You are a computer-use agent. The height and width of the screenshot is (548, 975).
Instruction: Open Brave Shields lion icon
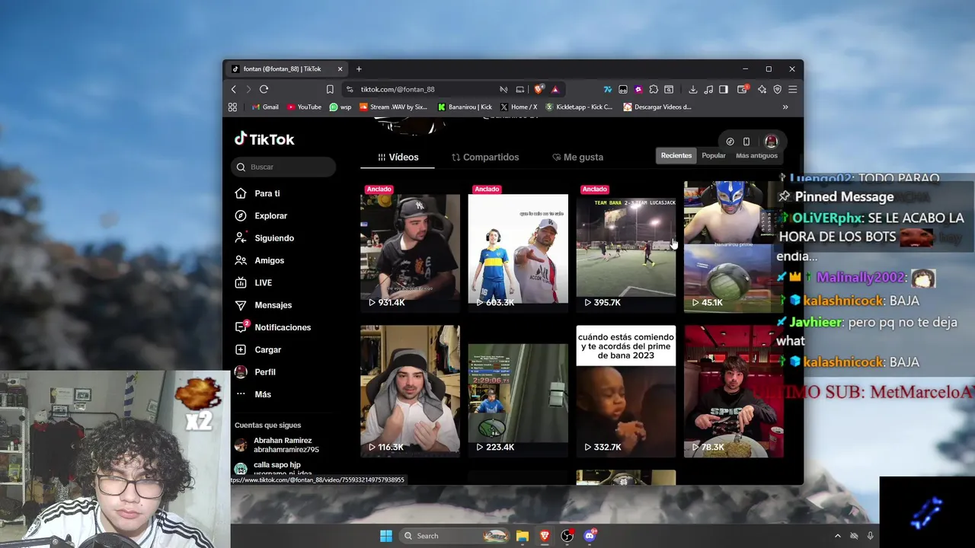(539, 89)
